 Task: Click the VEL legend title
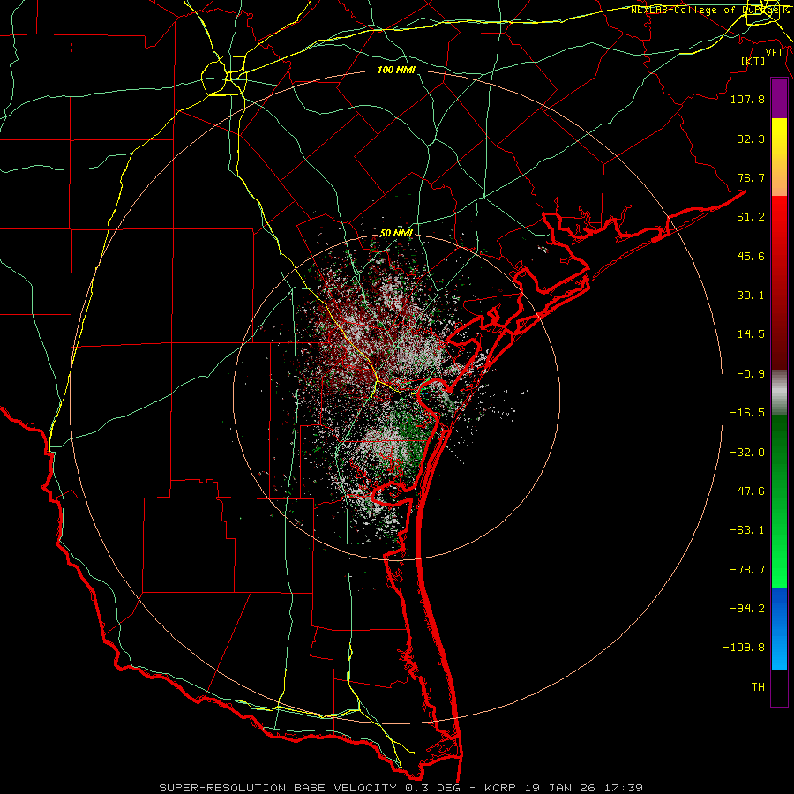(775, 53)
